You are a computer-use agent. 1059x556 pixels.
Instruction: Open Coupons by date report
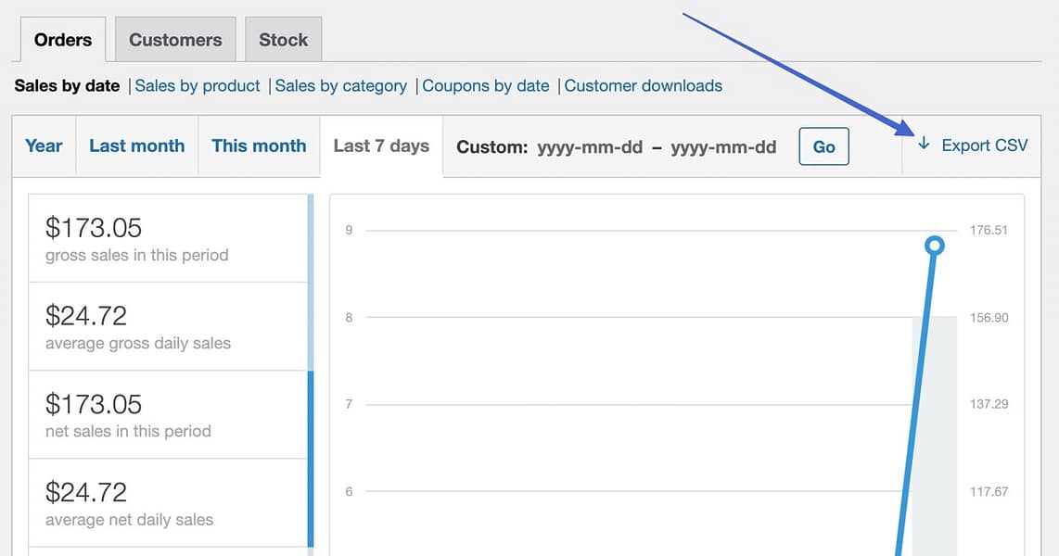point(486,85)
